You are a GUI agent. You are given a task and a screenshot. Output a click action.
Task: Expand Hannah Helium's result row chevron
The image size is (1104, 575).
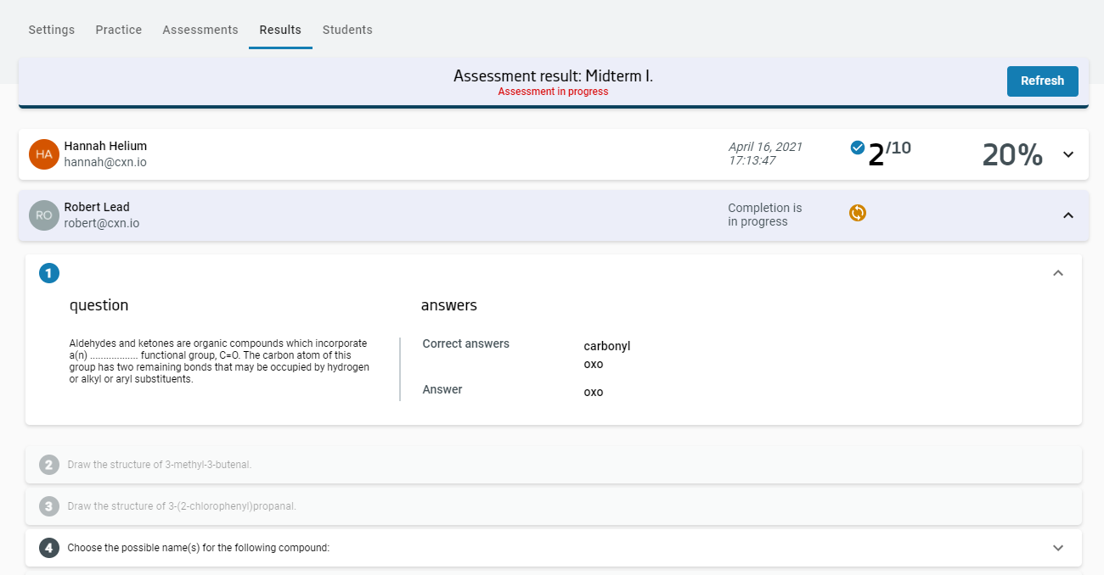tap(1068, 154)
